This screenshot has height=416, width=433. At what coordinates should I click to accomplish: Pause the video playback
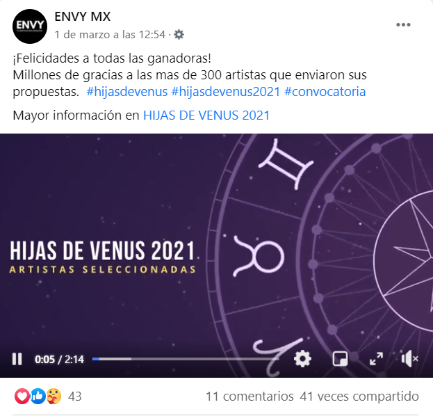17,359
